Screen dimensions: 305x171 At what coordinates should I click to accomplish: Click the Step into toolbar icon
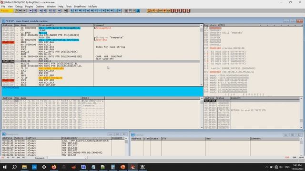coord(41,11)
